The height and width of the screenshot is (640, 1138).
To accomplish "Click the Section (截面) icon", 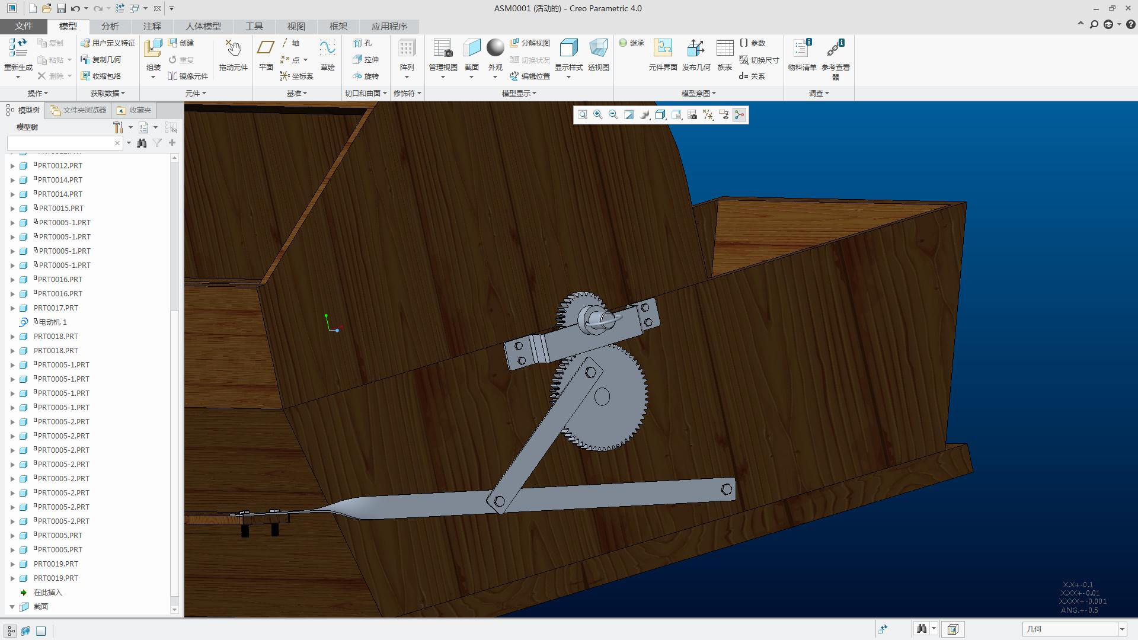I will 472,48.
